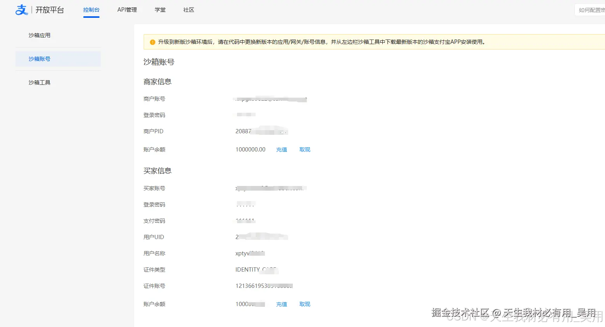Click the 商家信息 section heading

tap(157, 81)
